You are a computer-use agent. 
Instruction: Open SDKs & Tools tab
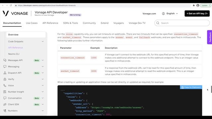(71, 23)
